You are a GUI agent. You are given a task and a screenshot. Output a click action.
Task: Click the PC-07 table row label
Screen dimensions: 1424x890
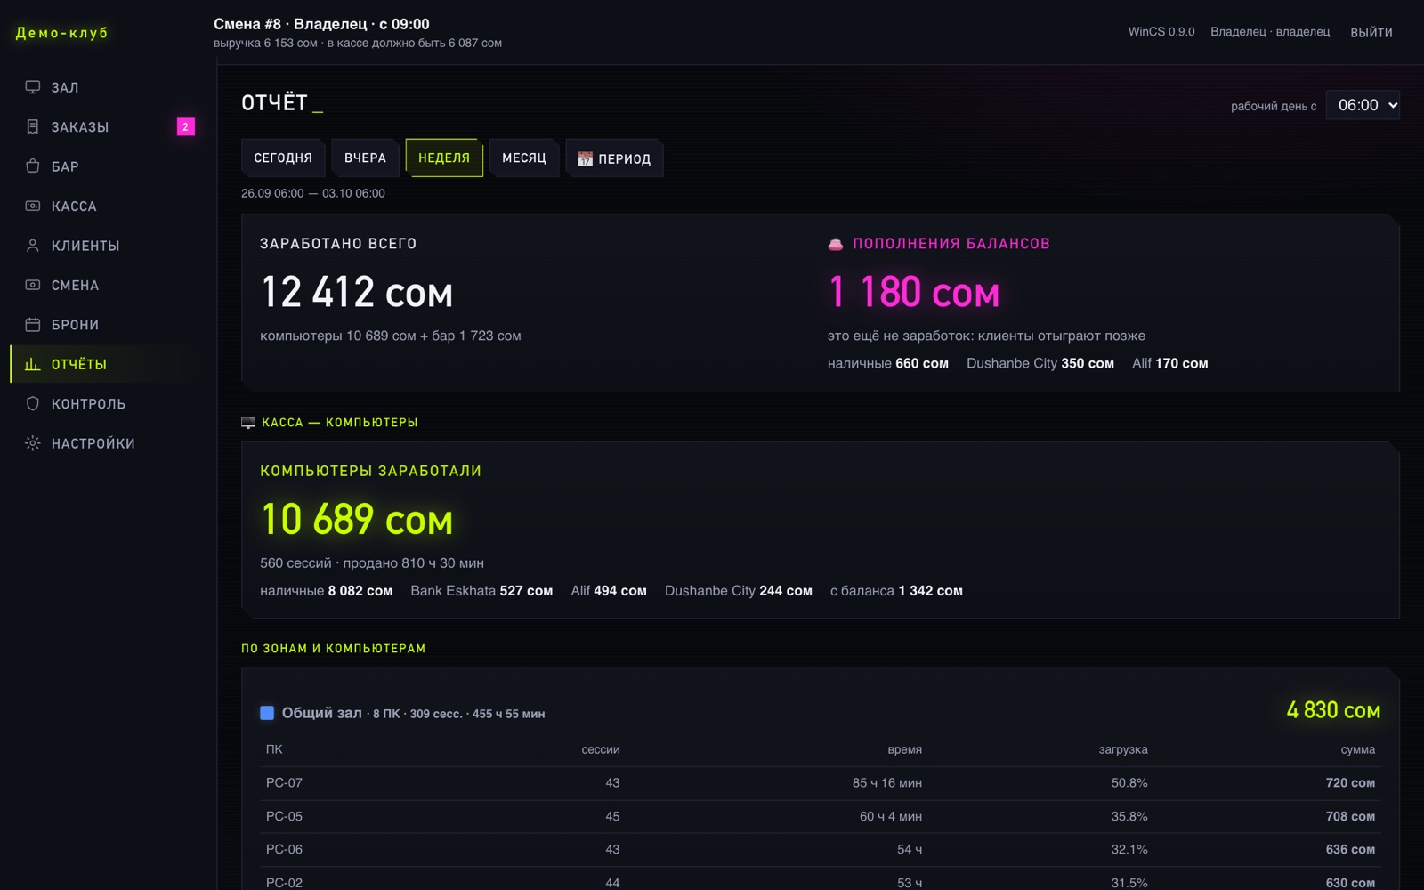click(x=284, y=783)
